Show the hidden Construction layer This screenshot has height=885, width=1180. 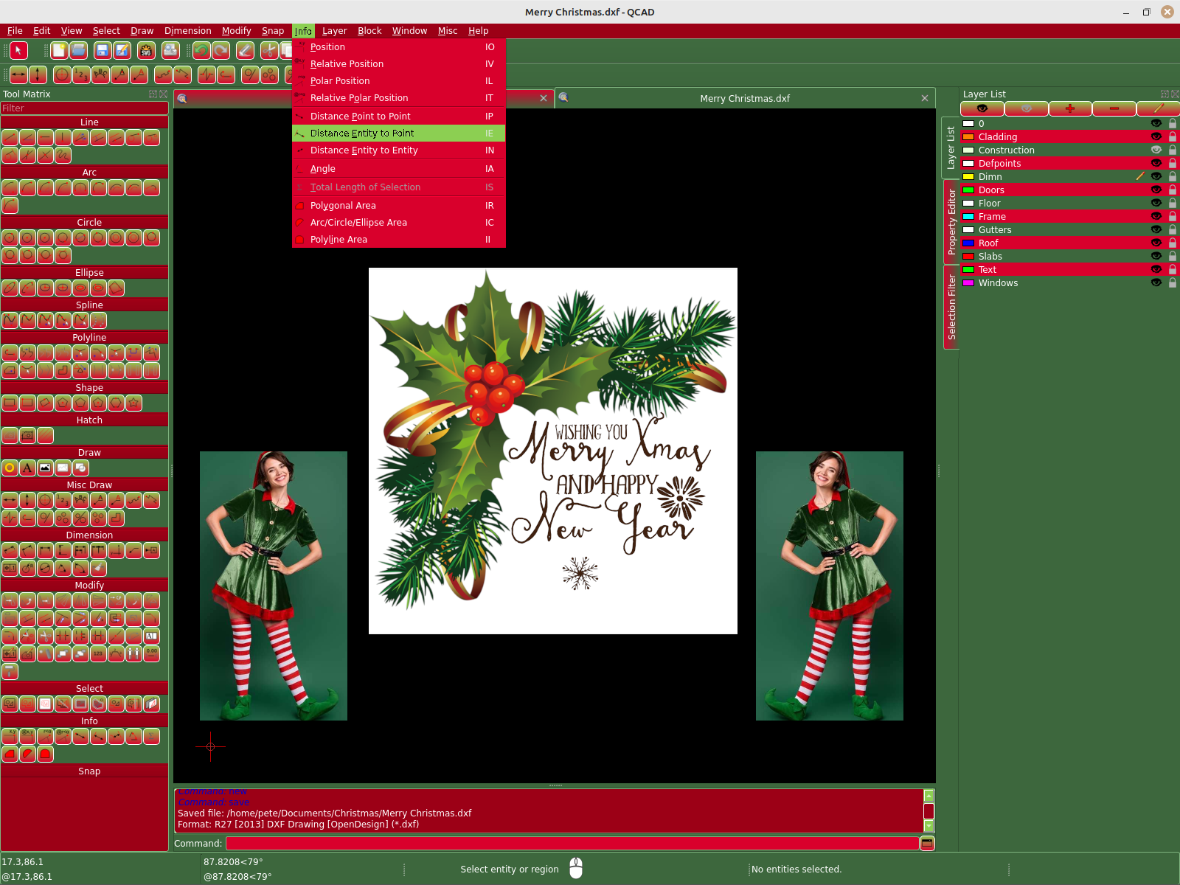click(x=1156, y=150)
